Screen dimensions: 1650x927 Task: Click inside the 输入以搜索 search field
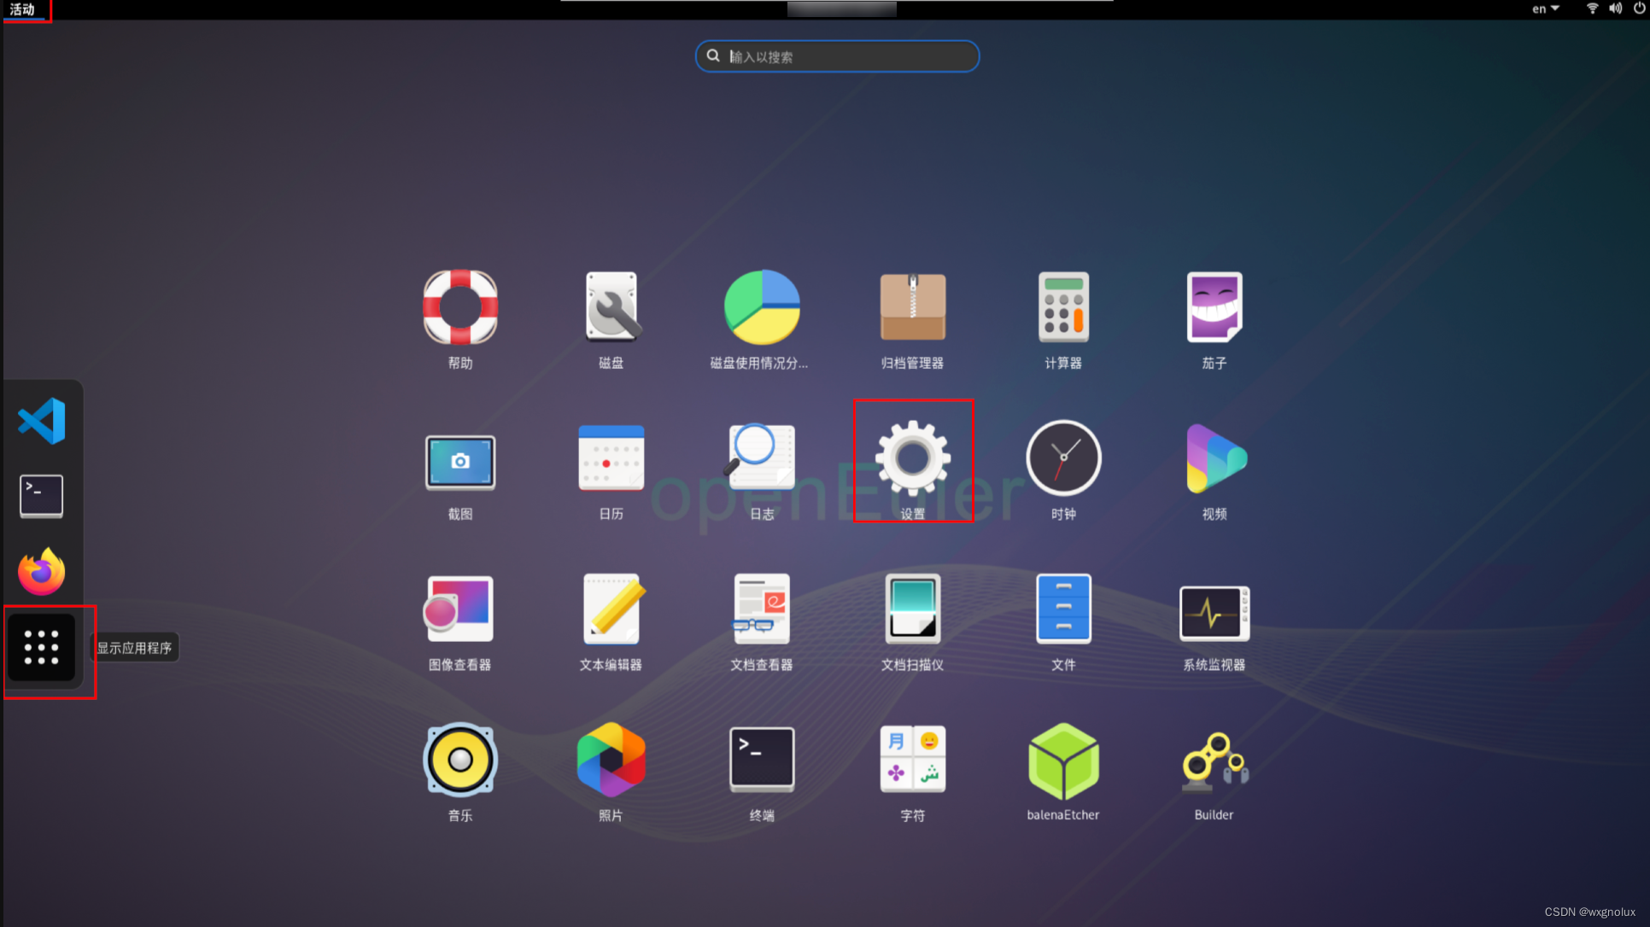(836, 55)
